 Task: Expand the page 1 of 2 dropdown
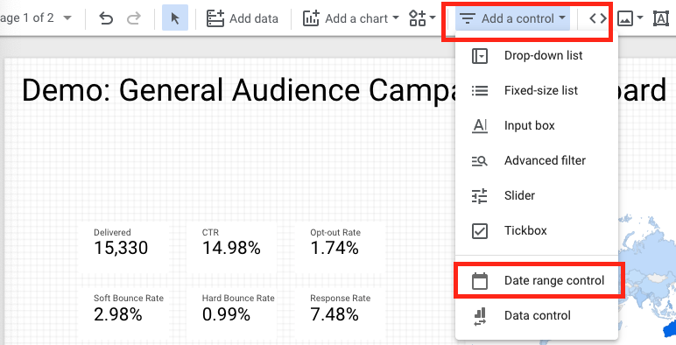tap(67, 18)
